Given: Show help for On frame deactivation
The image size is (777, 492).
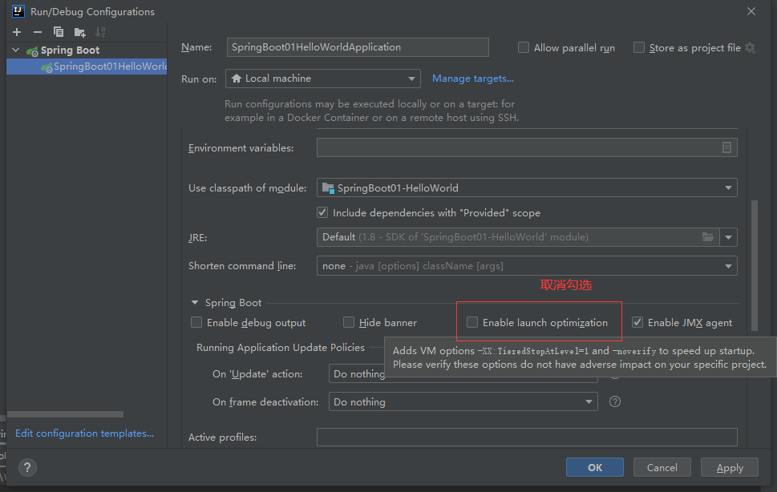Looking at the screenshot, I should (x=615, y=401).
